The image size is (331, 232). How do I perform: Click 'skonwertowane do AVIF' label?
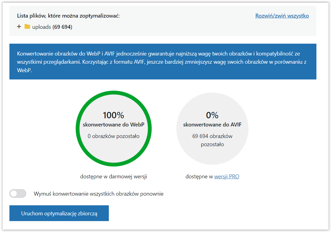coord(212,125)
